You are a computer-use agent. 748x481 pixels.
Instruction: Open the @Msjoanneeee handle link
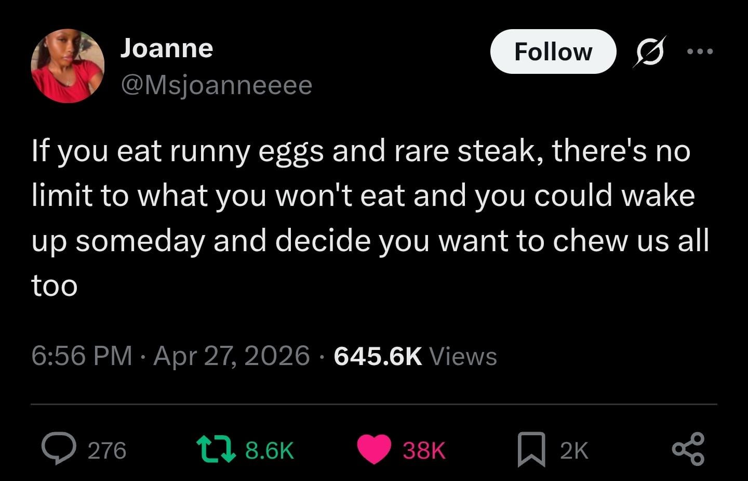coord(216,85)
